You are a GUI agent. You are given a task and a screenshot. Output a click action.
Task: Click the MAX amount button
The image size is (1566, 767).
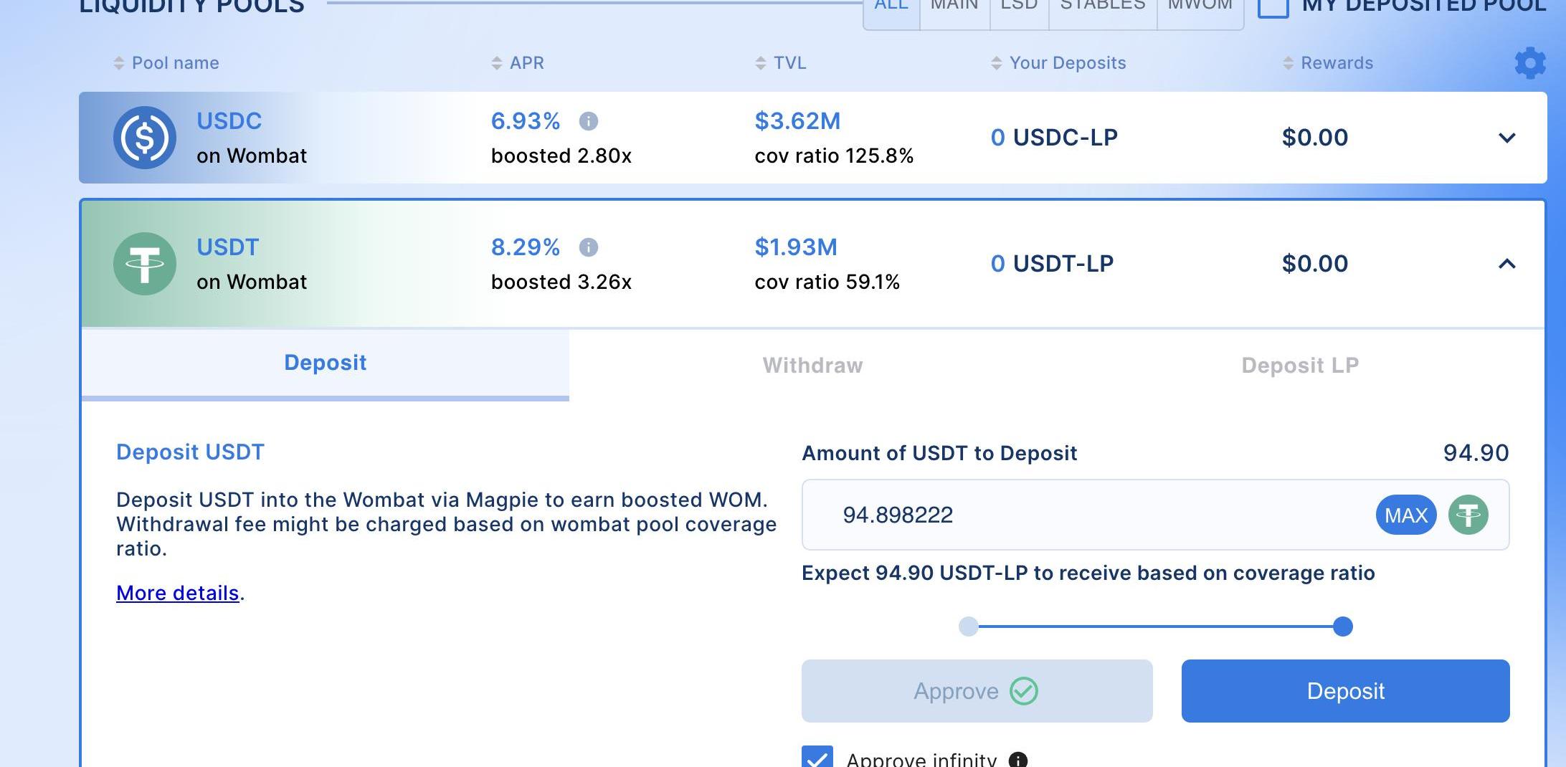pyautogui.click(x=1405, y=515)
